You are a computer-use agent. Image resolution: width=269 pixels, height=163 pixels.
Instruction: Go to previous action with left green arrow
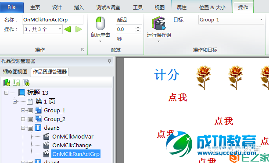click(68, 29)
